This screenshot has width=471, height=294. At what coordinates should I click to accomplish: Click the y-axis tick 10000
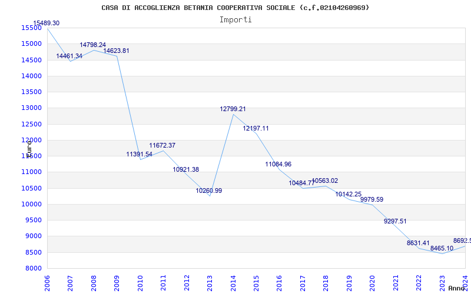click(31, 204)
